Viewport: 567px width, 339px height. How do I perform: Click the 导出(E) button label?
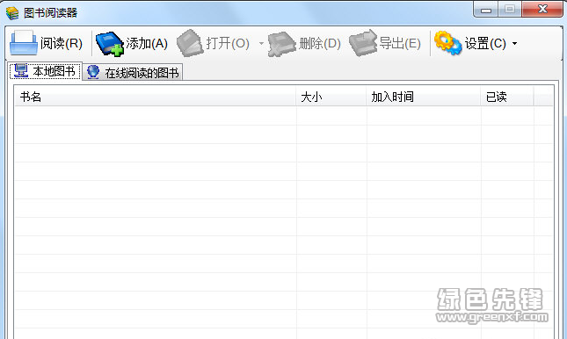click(400, 43)
